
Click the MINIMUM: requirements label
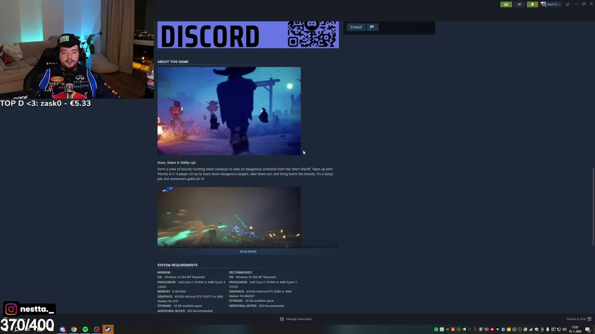click(164, 272)
